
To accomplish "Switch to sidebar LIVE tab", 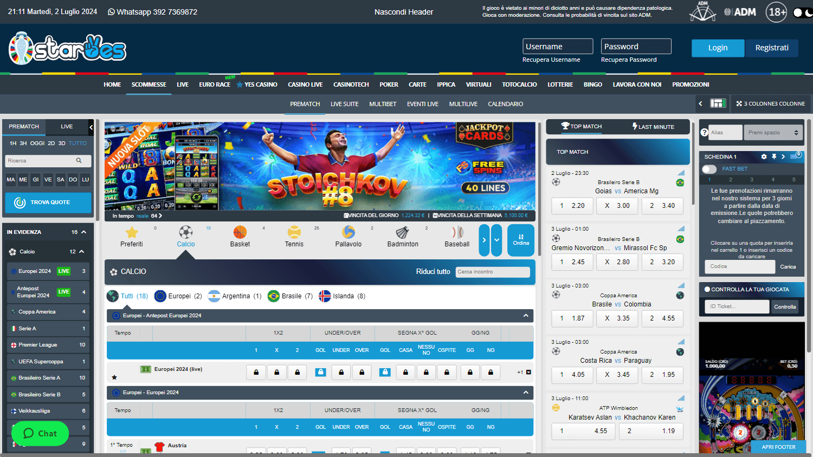I will click(67, 127).
